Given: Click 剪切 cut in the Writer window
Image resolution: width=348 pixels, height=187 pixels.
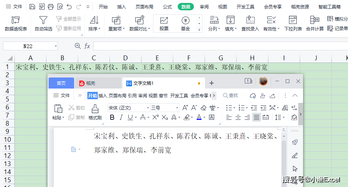Looking at the screenshot, I should pos(77,108).
